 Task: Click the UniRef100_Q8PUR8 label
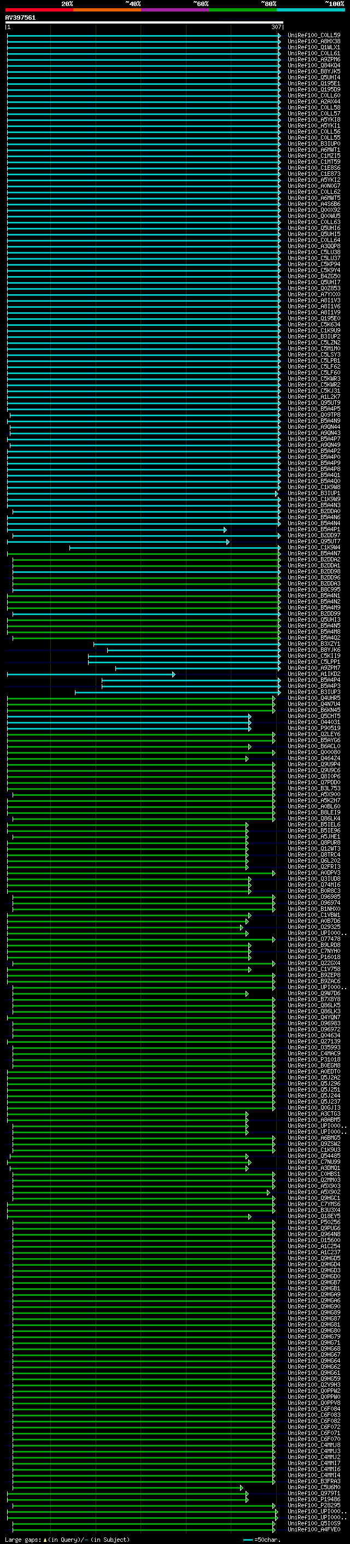coord(314,843)
